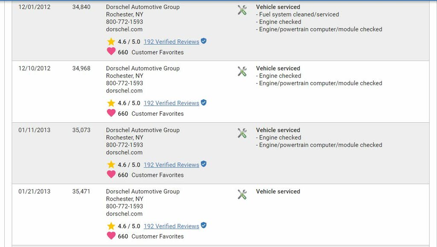
Task: Click the wrench icon for the 12/10/2012 service
Action: 242,72
